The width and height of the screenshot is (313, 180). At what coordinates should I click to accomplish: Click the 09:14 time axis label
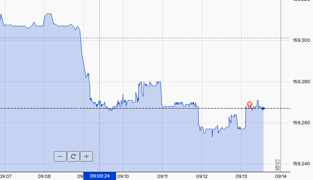pos(281,176)
